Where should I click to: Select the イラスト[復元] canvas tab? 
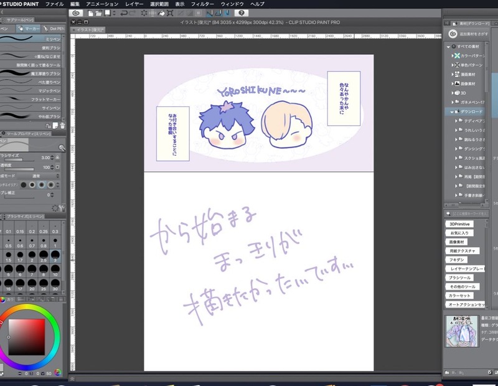coord(88,30)
